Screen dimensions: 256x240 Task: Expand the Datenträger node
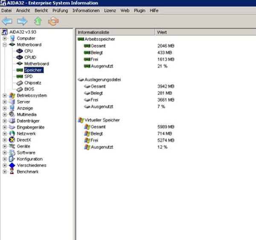coord(5,121)
